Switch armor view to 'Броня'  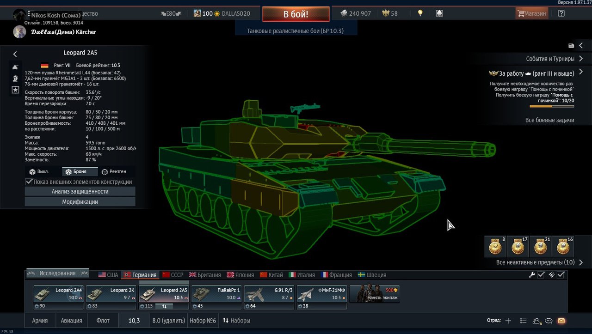click(x=80, y=172)
